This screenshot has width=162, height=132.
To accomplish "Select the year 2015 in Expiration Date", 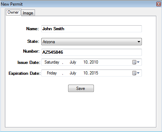I will pyautogui.click(x=94, y=73).
